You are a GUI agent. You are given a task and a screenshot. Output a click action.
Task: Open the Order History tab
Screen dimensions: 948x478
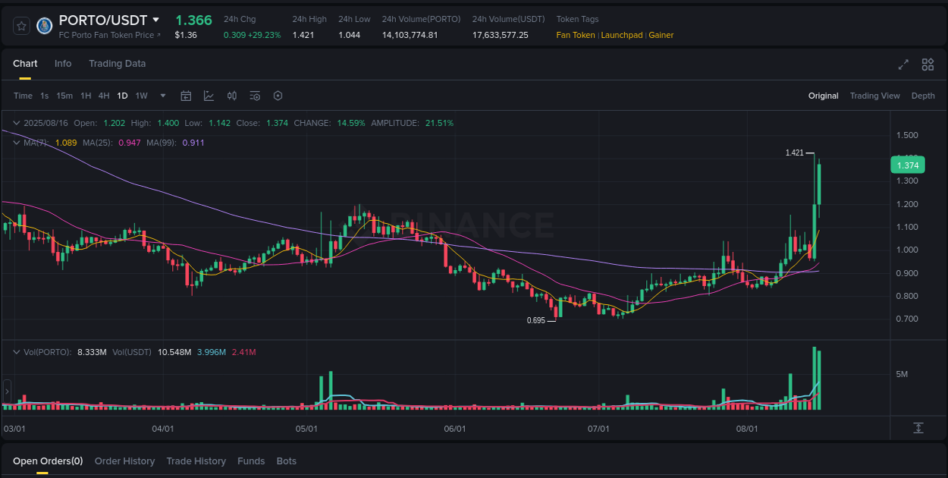[x=124, y=461]
